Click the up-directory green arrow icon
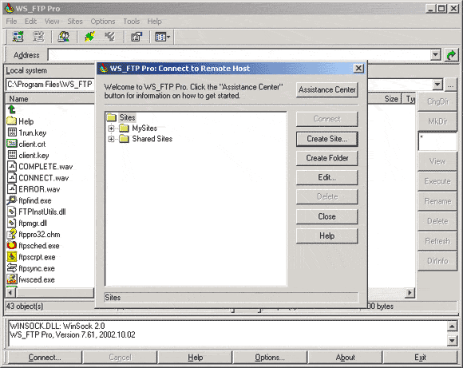Screen dimensions: 463x368 point(11,109)
